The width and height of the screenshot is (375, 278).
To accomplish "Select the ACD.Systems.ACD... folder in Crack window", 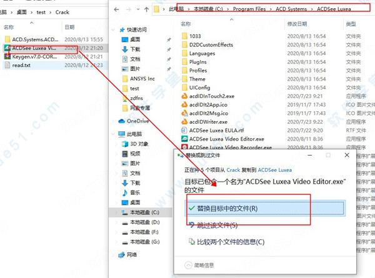I will 35,39.
